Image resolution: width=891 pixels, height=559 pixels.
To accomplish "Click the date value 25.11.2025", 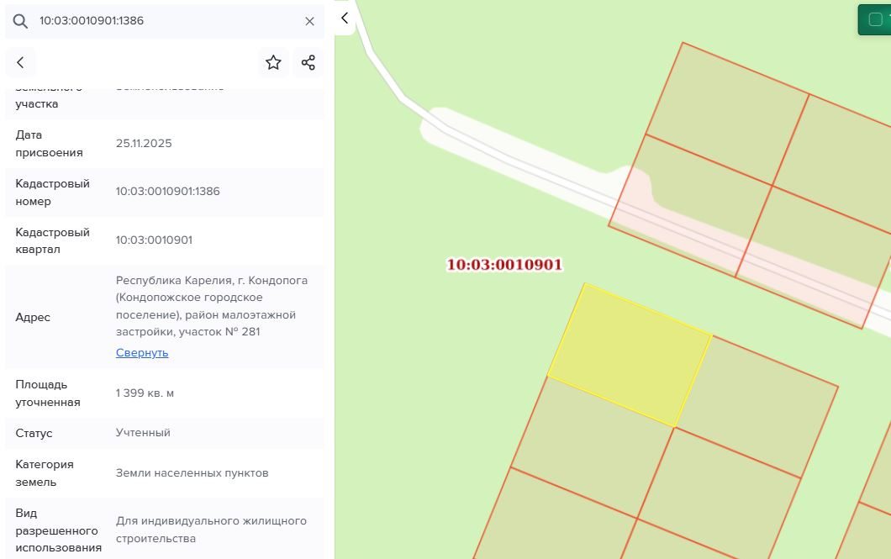I will click(x=144, y=143).
